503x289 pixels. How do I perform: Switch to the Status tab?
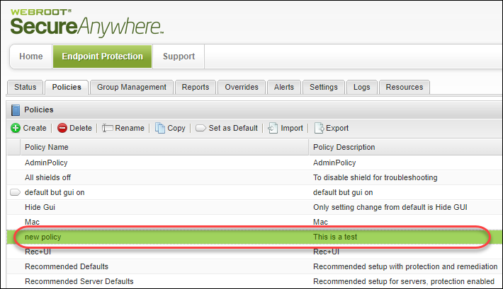click(x=25, y=87)
